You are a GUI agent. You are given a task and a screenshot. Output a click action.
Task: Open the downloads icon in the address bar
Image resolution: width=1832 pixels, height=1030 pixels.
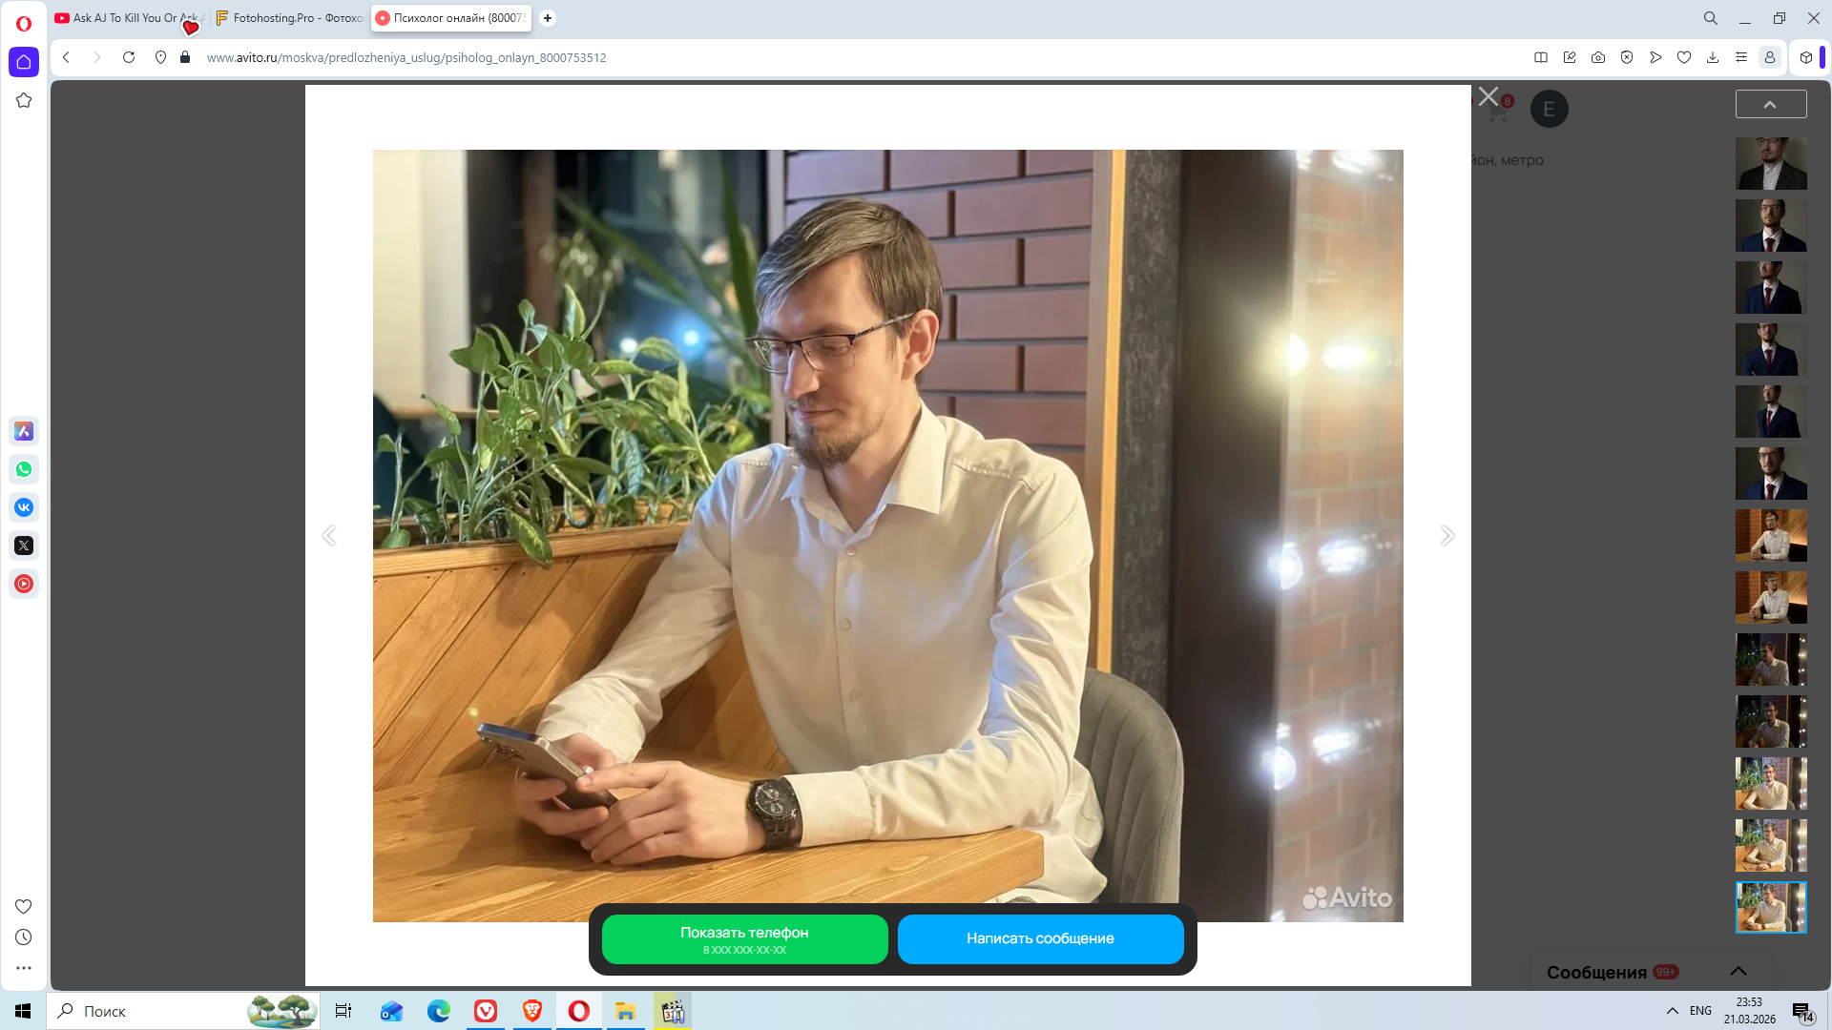click(1713, 57)
